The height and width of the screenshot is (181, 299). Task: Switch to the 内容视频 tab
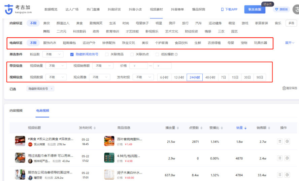[16, 110]
